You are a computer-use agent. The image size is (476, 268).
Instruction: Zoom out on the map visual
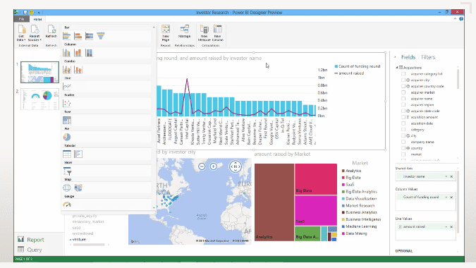click(202, 166)
